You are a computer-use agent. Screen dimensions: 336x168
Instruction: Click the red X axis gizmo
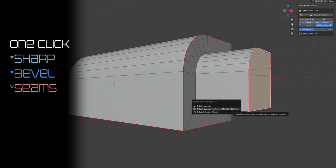(x=291, y=11)
